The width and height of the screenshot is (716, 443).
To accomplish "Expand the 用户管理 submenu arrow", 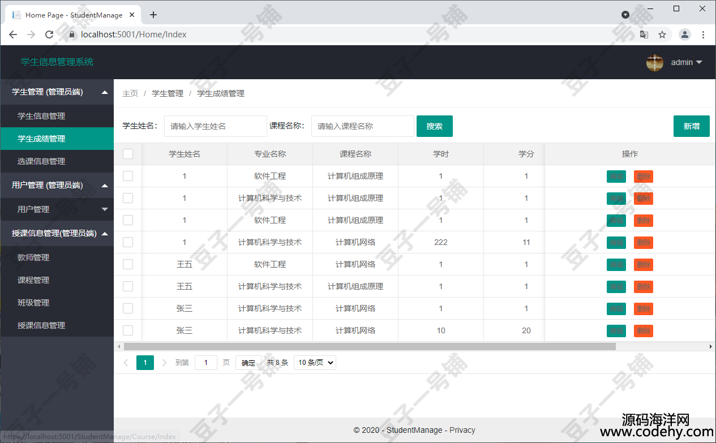I will tap(104, 209).
